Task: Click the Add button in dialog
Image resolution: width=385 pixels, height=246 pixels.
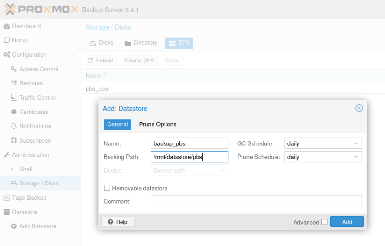Action: 347,222
